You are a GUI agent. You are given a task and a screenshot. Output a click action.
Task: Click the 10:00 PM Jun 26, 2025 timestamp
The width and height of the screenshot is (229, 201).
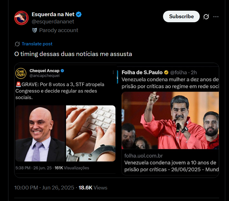click(44, 188)
